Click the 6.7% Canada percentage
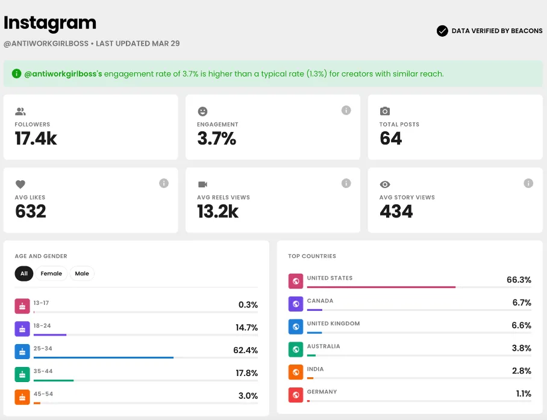 [522, 302]
